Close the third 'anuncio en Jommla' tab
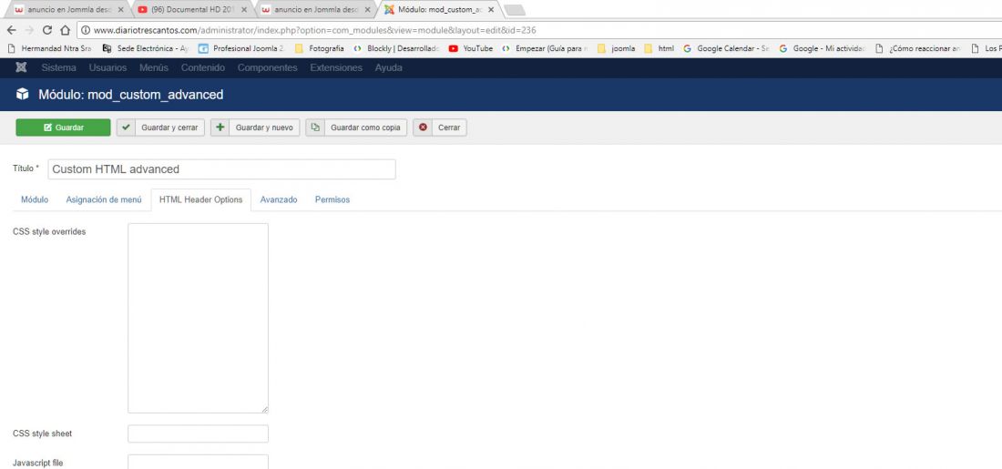Image resolution: width=1002 pixels, height=469 pixels. tap(367, 10)
